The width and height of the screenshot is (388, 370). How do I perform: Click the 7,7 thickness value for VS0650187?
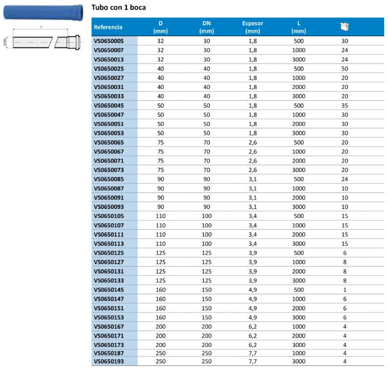252,353
